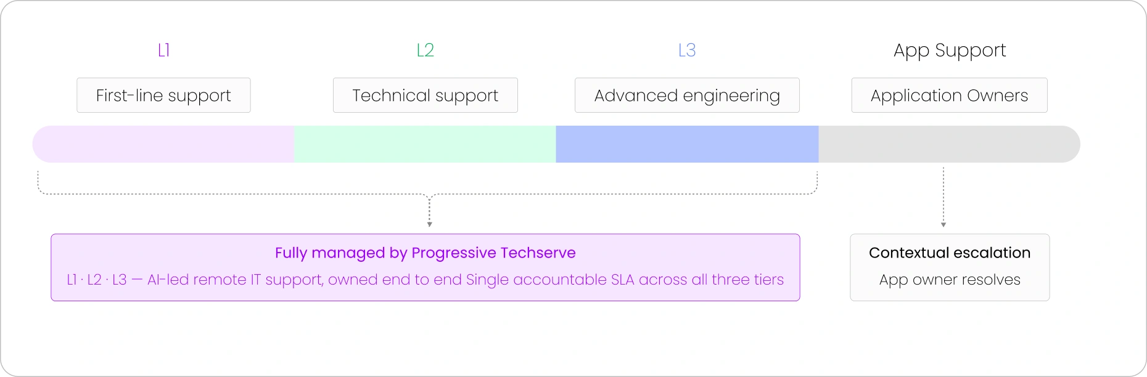This screenshot has width=1147, height=377.
Task: Select the Technical support box
Action: tap(425, 95)
